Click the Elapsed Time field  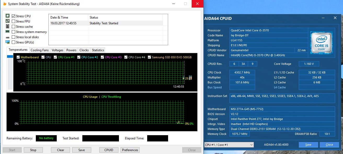(x=158, y=138)
